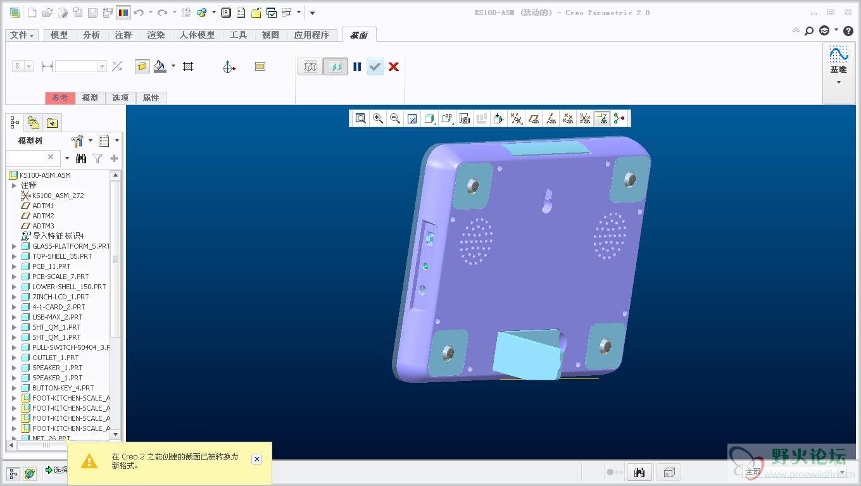Open the 文件 menu
This screenshot has width=861, height=486.
(22, 35)
